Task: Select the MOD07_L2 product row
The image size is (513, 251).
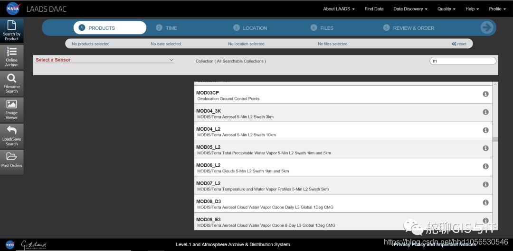Action: click(343, 185)
